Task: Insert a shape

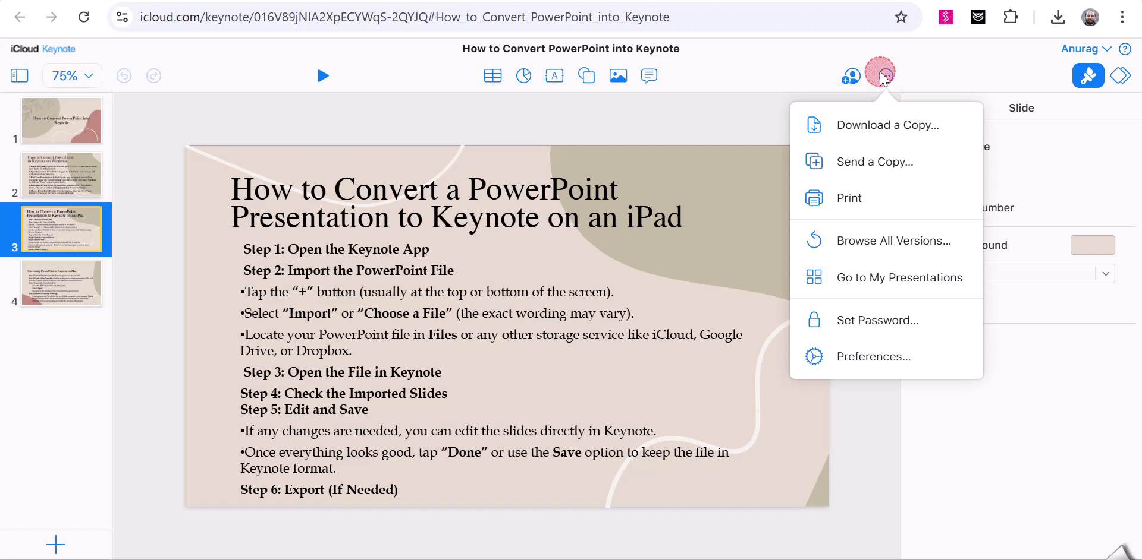Action: [586, 75]
